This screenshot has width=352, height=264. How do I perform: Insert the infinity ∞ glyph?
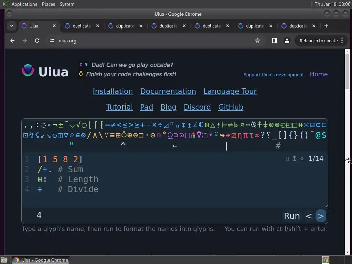(257, 135)
